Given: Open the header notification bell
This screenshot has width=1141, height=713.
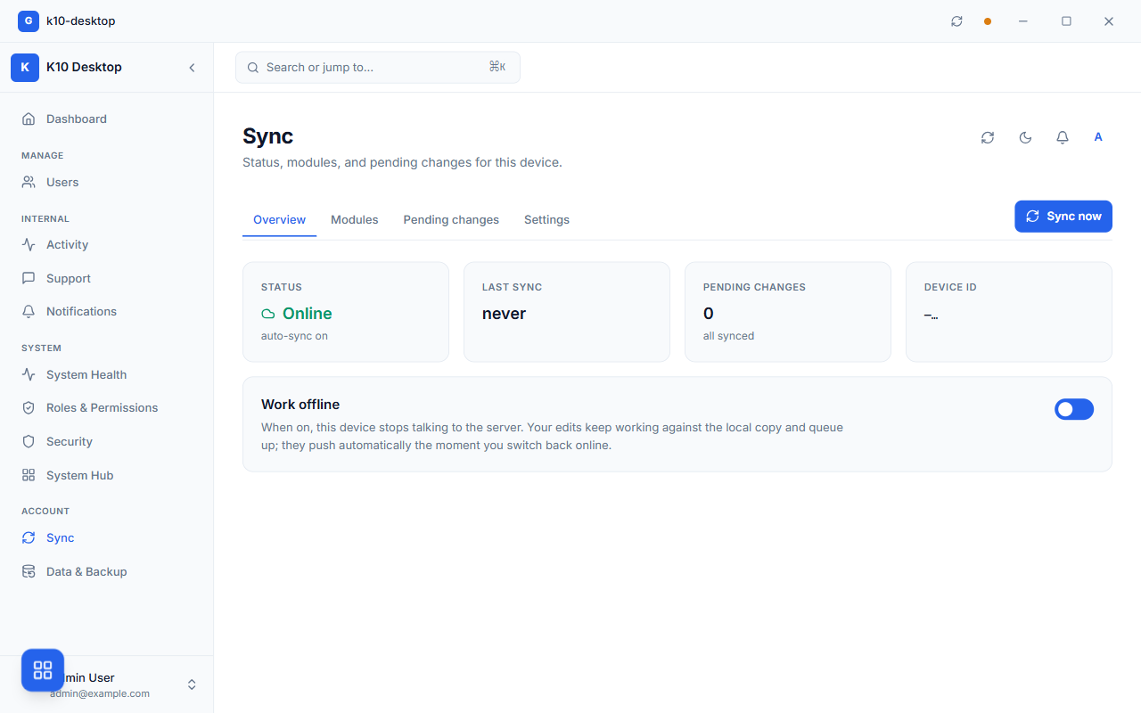Looking at the screenshot, I should coord(1063,137).
